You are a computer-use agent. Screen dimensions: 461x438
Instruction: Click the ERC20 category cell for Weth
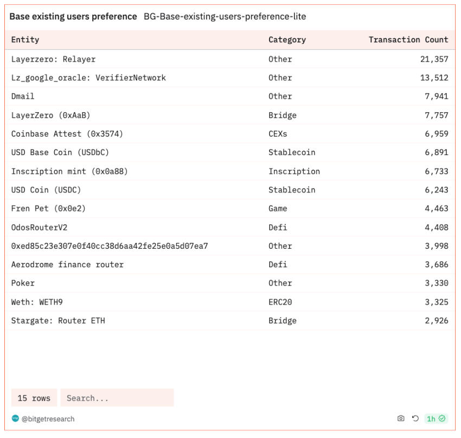click(x=280, y=302)
